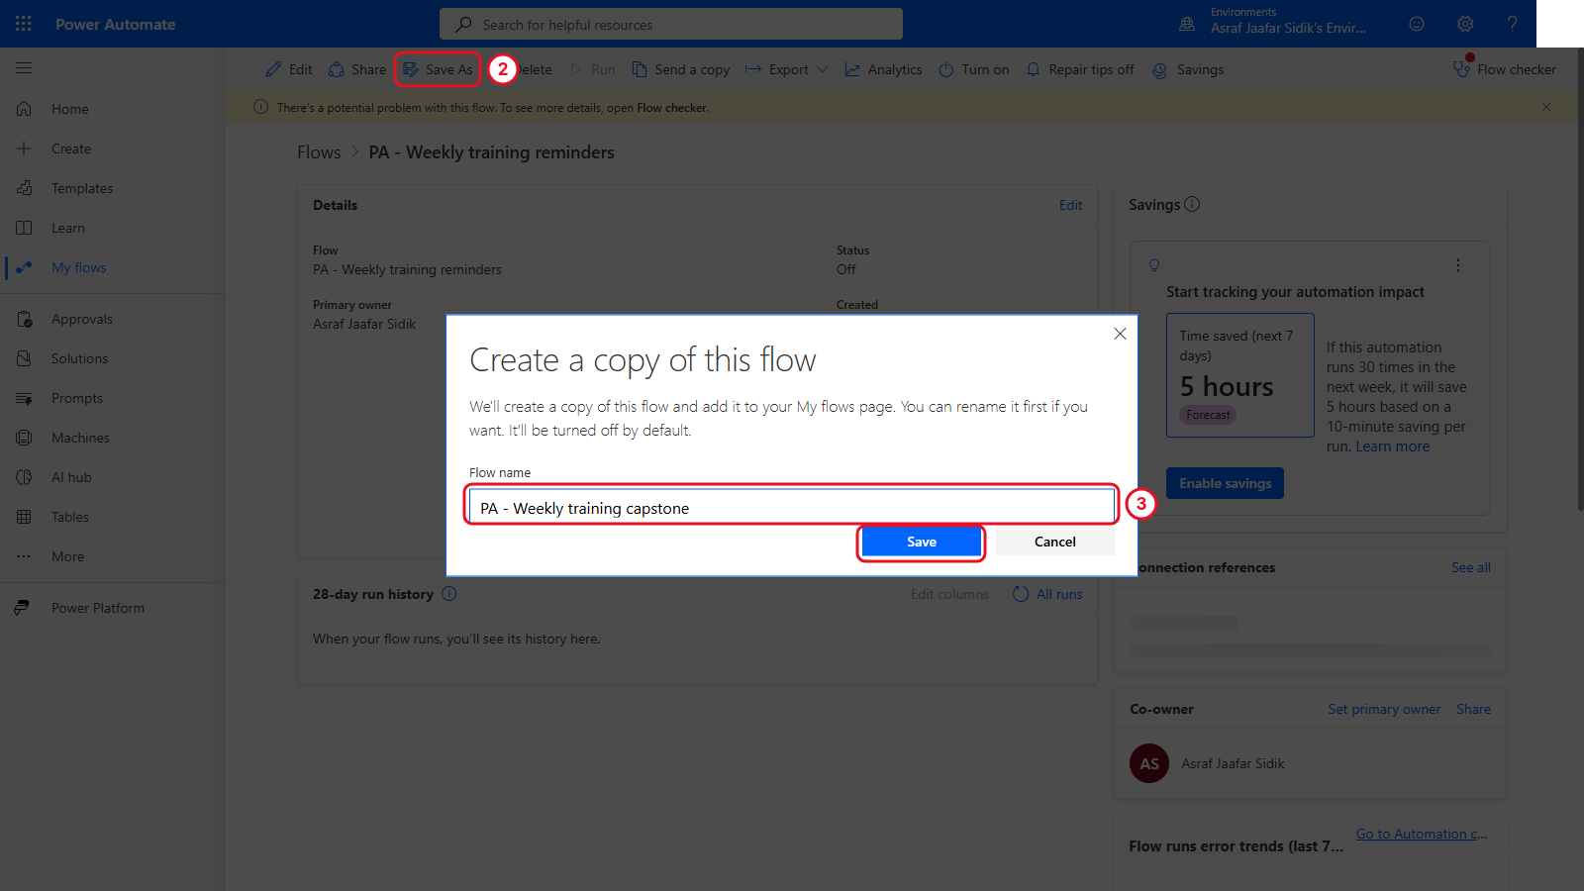Collapse the left navigation hamburger menu
The image size is (1584, 891).
click(x=24, y=68)
